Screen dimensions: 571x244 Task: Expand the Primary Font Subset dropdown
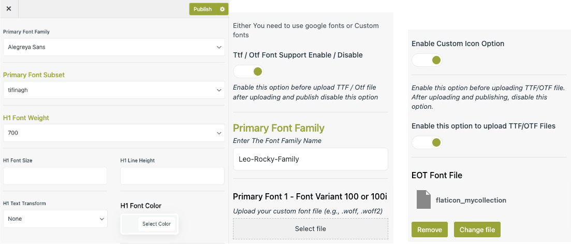[x=114, y=90]
